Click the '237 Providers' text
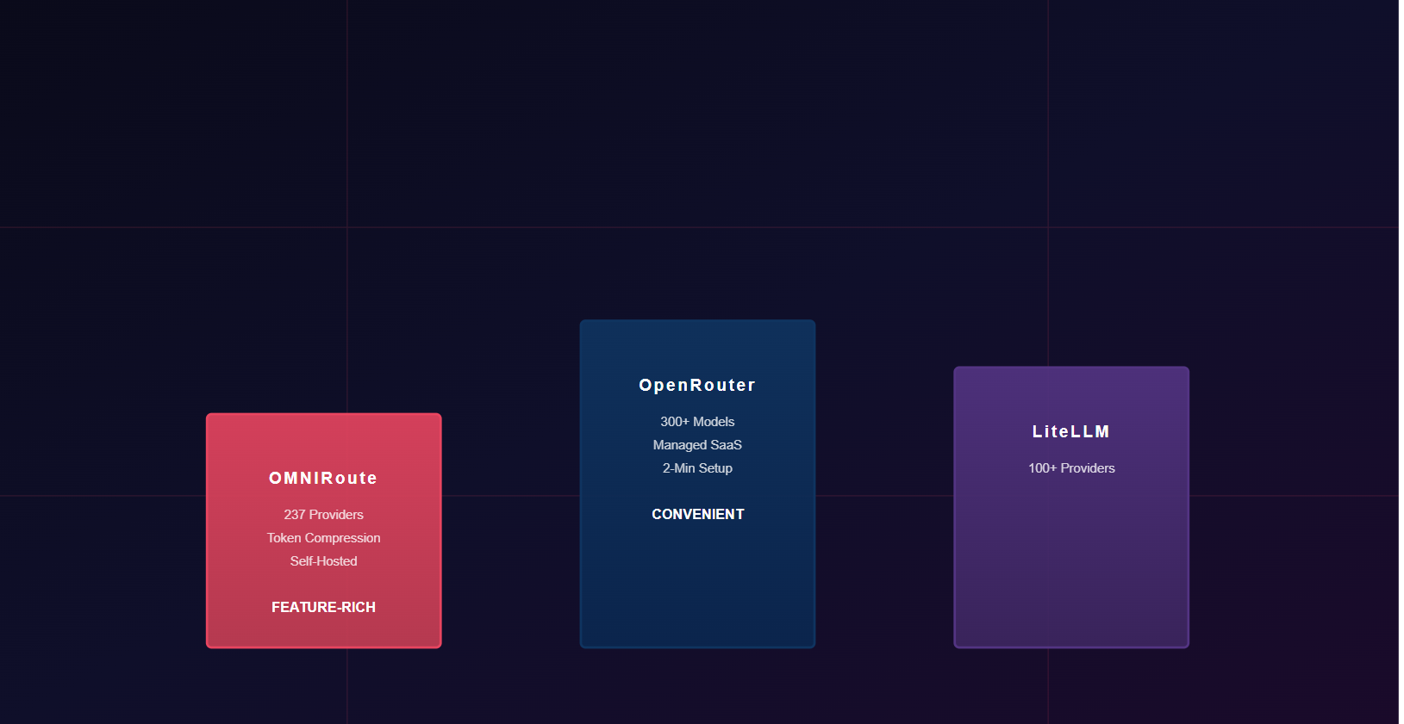 (323, 515)
